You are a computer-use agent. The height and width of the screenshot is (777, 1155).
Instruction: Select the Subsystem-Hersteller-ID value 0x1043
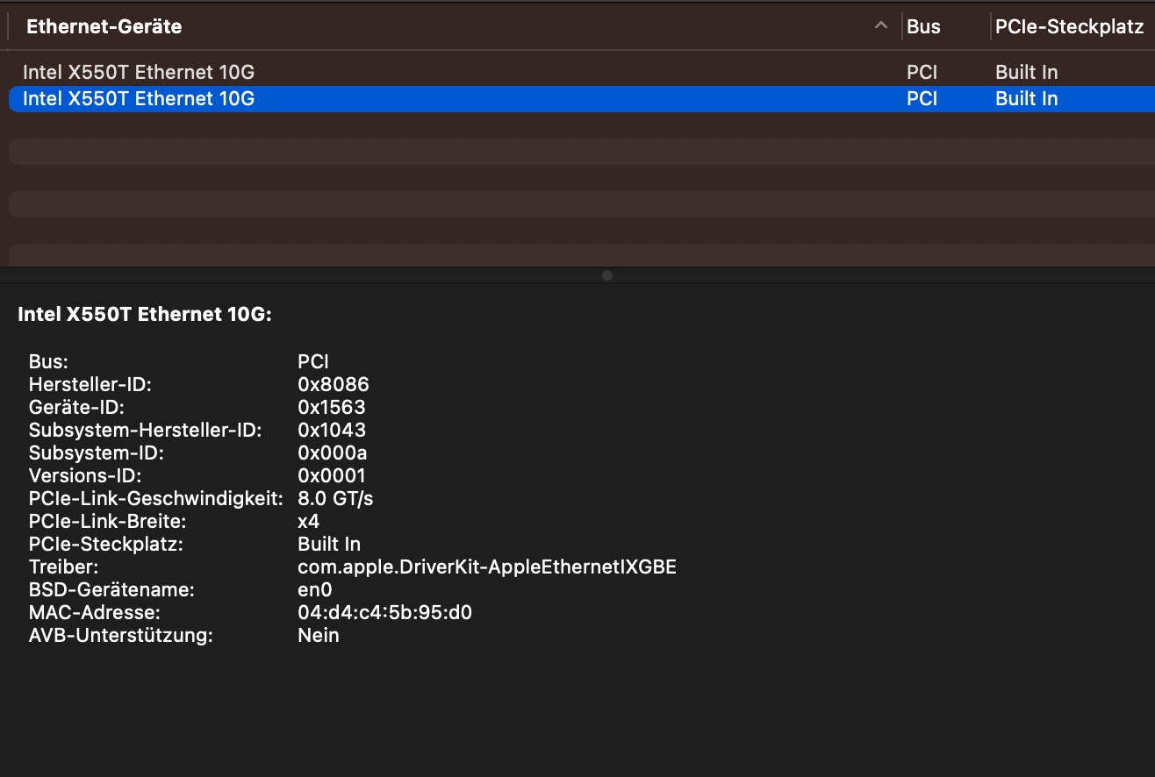point(332,430)
